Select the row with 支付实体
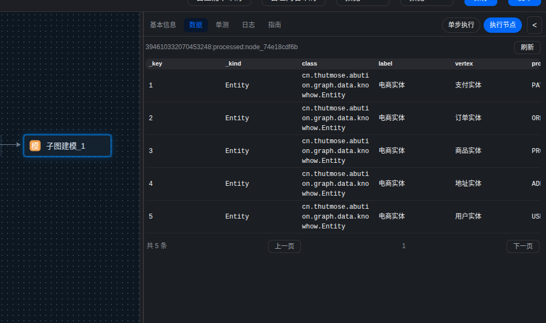Image resolution: width=546 pixels, height=323 pixels. (468, 85)
